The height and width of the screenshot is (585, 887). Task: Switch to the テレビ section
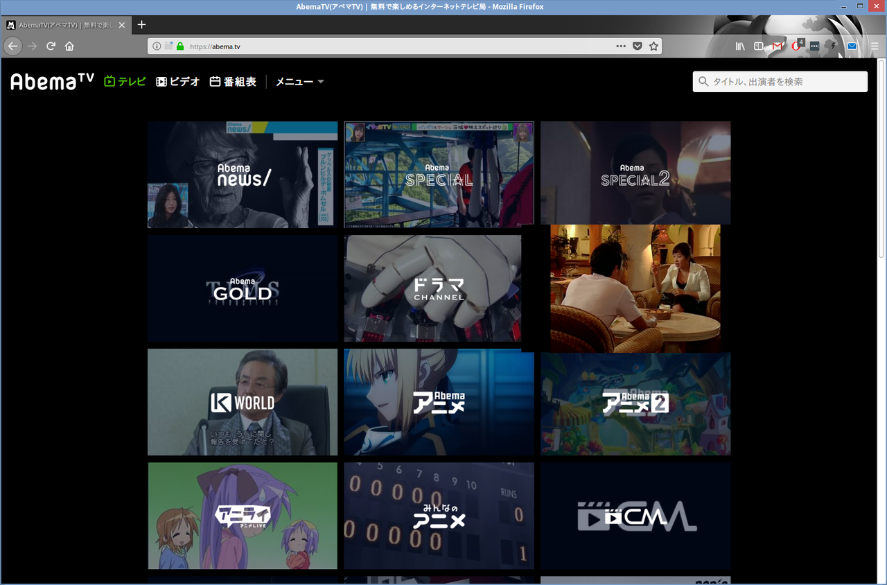pos(125,82)
